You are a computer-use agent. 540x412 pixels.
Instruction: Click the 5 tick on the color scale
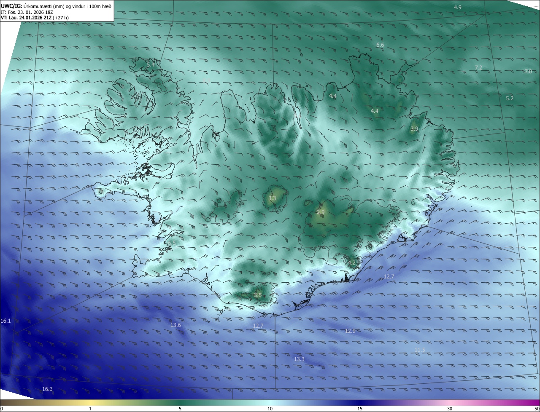[x=180, y=409]
